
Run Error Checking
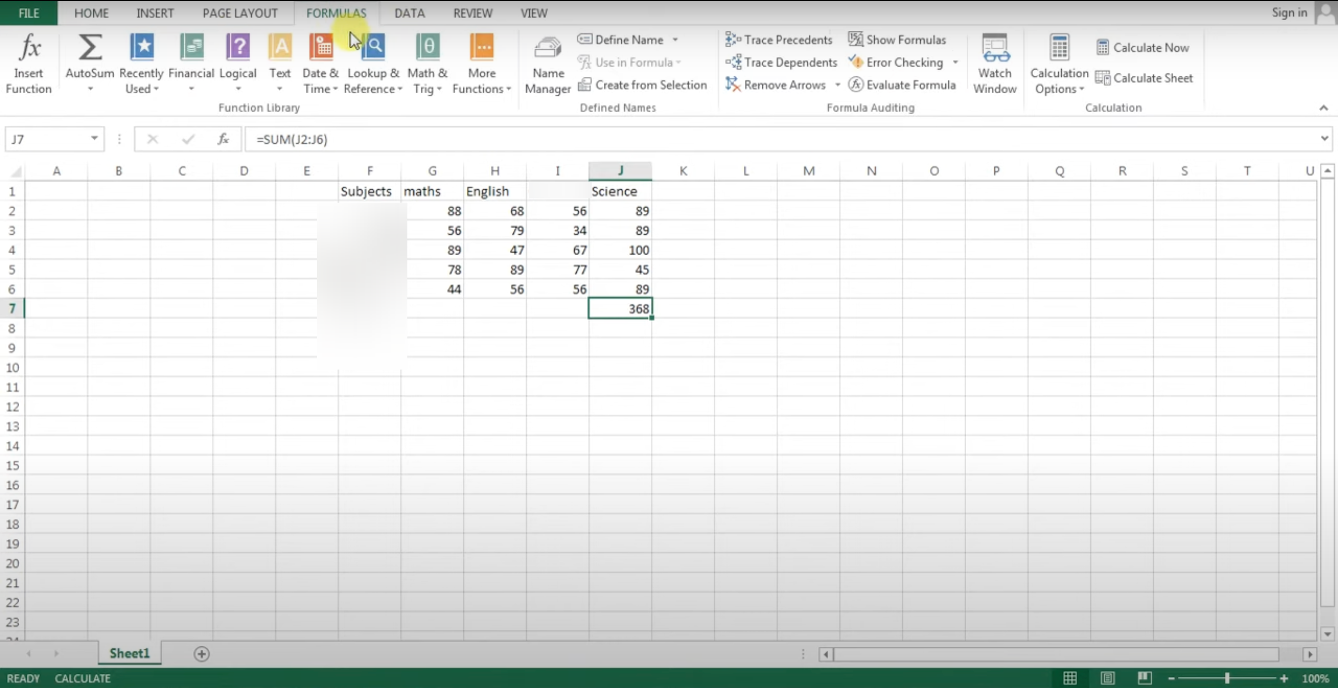click(896, 62)
